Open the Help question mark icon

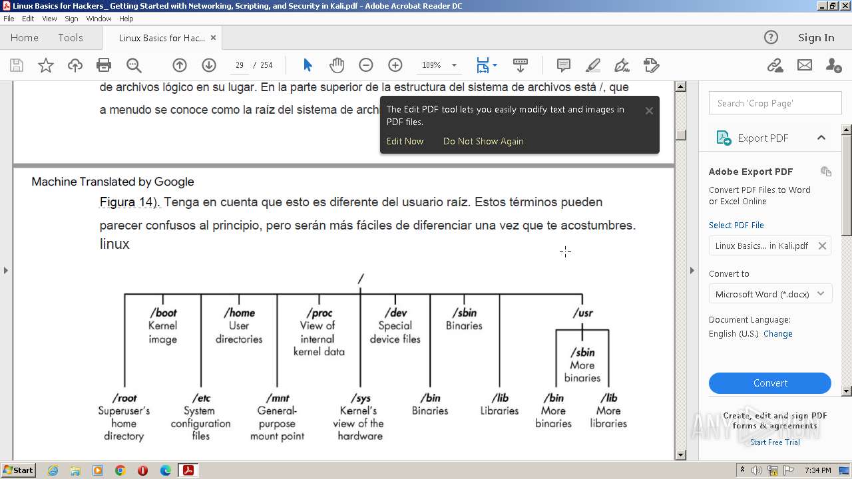[x=771, y=38]
